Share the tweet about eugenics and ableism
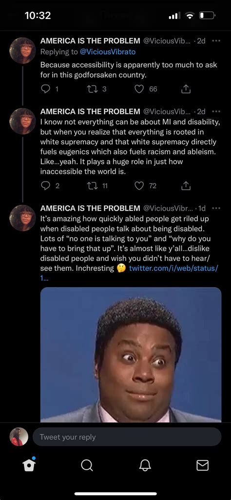Viewport: 231px width, 500px height. tap(186, 186)
